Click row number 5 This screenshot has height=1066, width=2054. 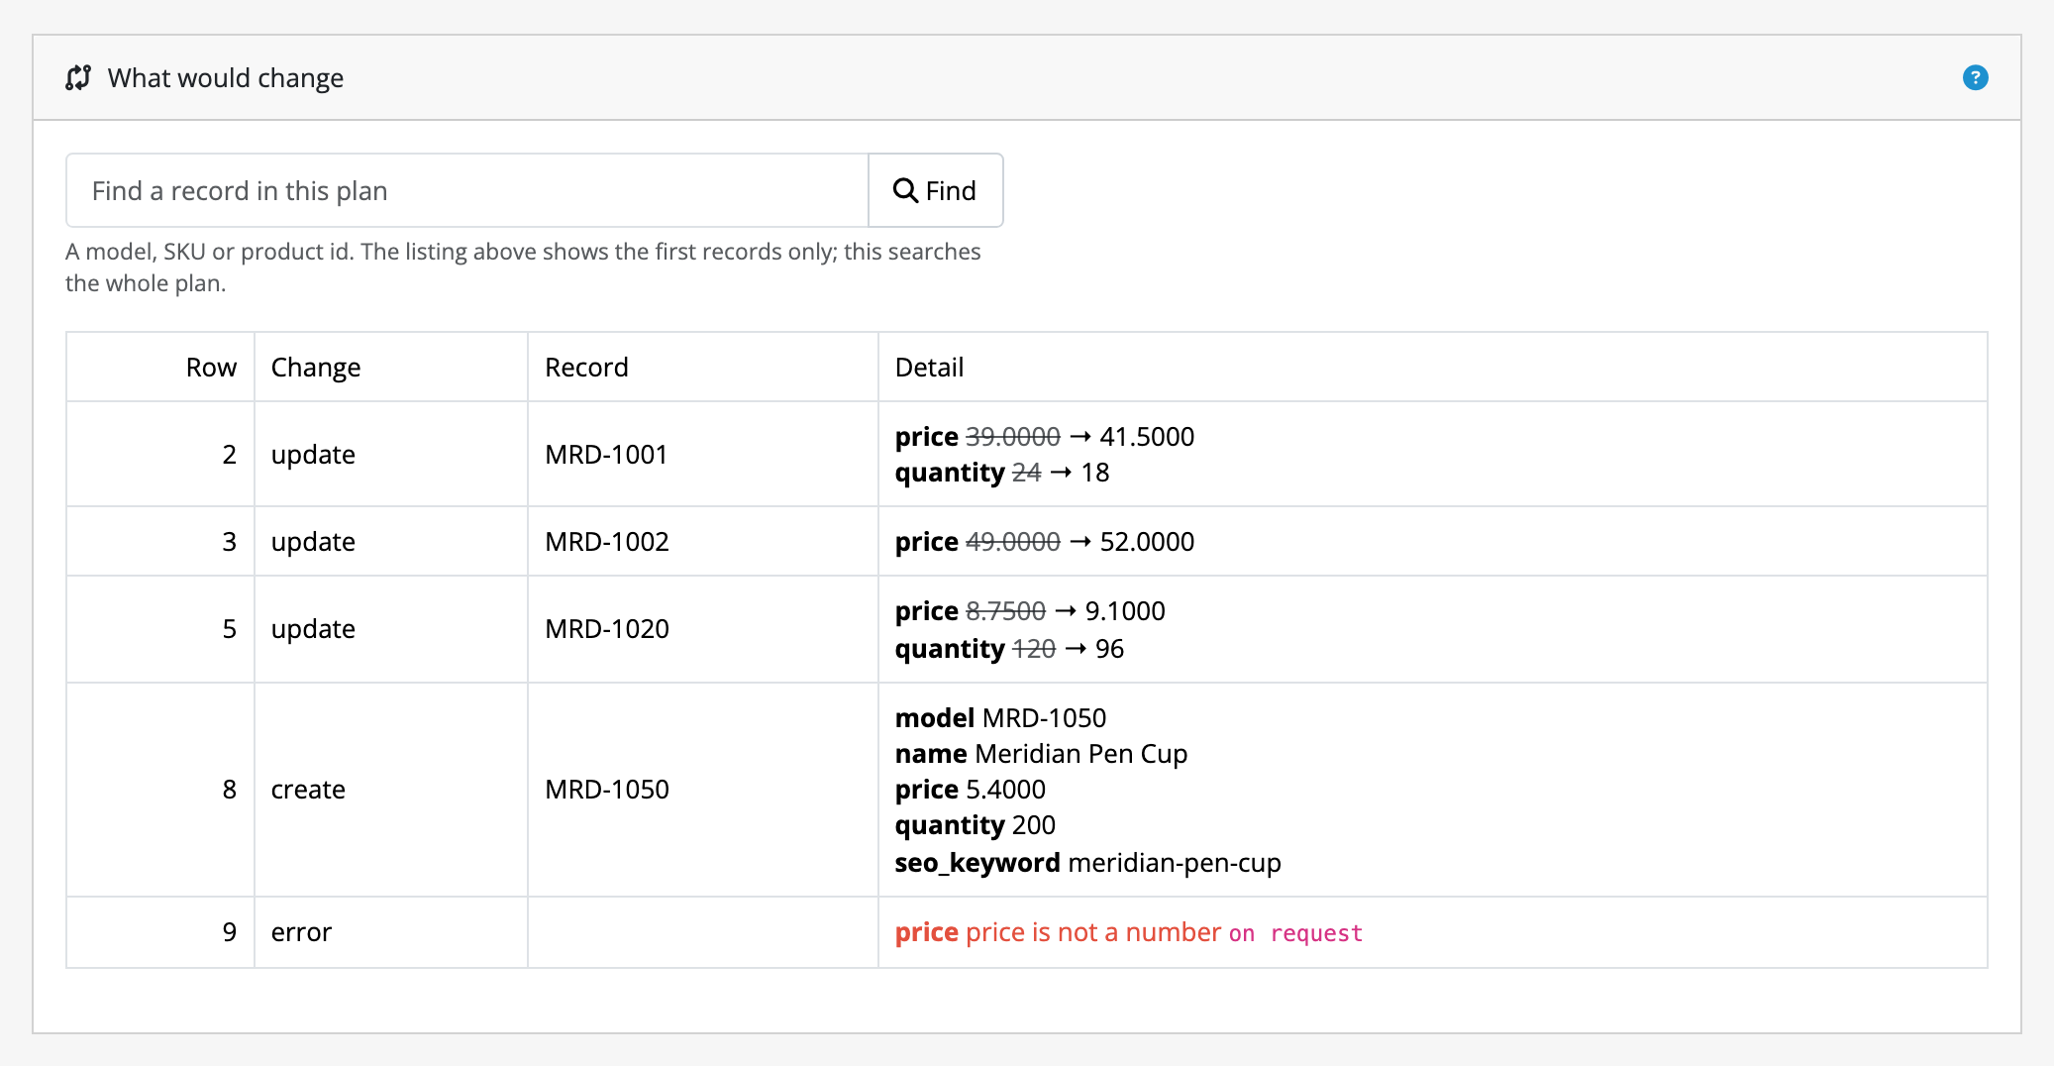pyautogui.click(x=230, y=629)
